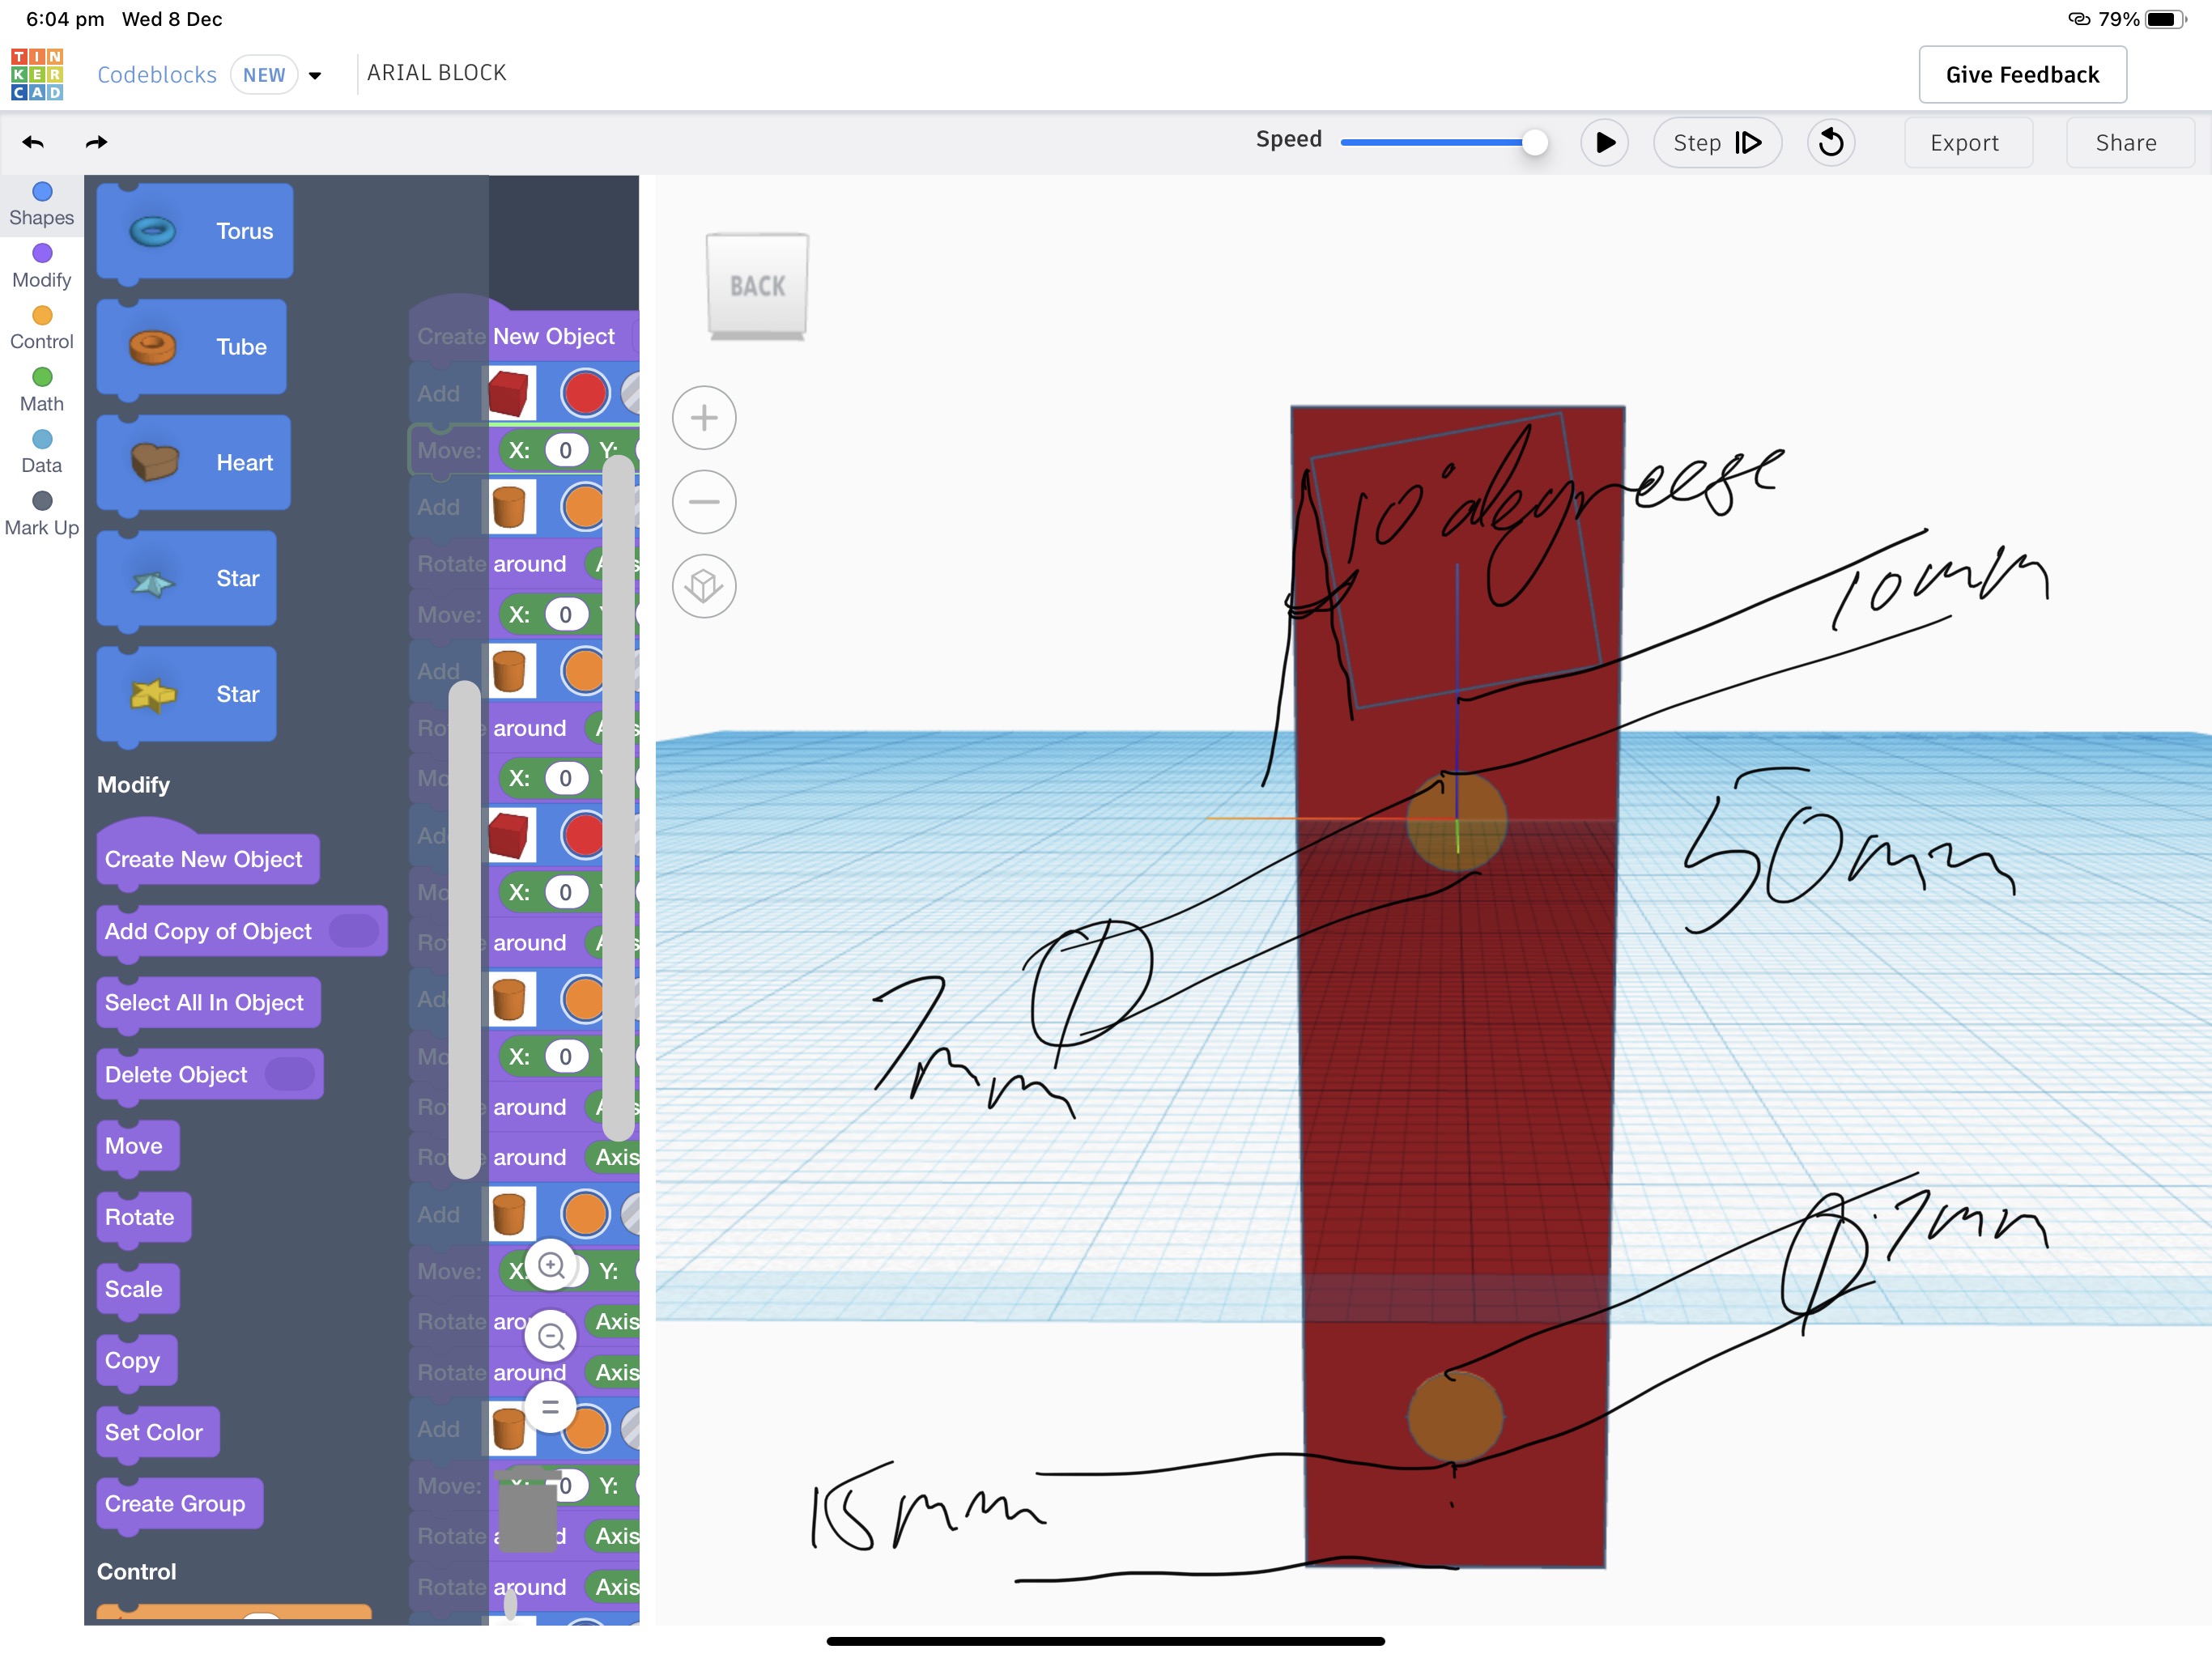Viewport: 2212px width, 1658px height.
Task: Open the Codeblocks dropdown arrow
Action: pyautogui.click(x=315, y=75)
